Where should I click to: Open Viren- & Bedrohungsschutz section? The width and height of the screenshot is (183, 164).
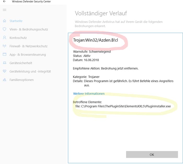29,29
